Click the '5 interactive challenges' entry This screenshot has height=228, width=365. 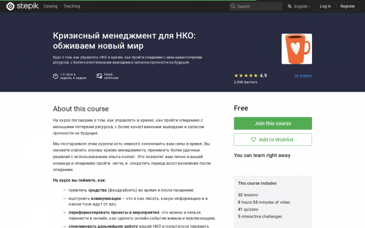(260, 216)
